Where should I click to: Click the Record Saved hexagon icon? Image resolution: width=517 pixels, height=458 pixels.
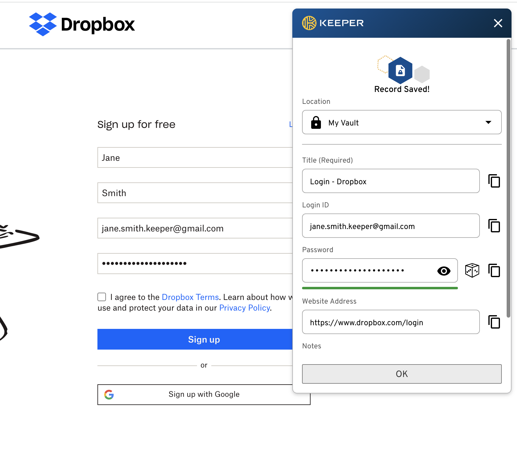pyautogui.click(x=400, y=70)
